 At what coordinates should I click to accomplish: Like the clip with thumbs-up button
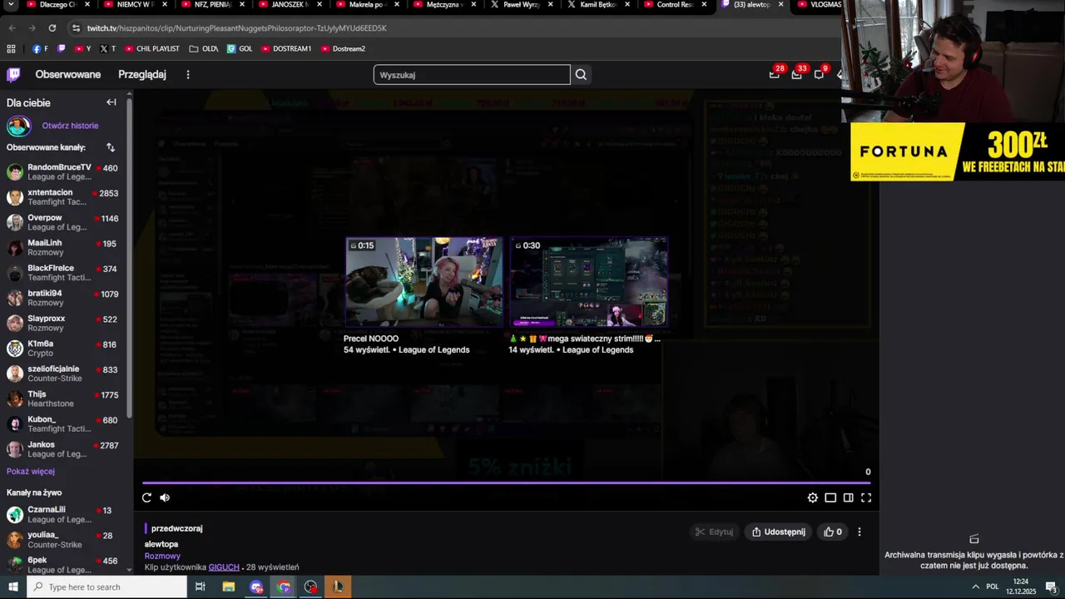pyautogui.click(x=833, y=532)
